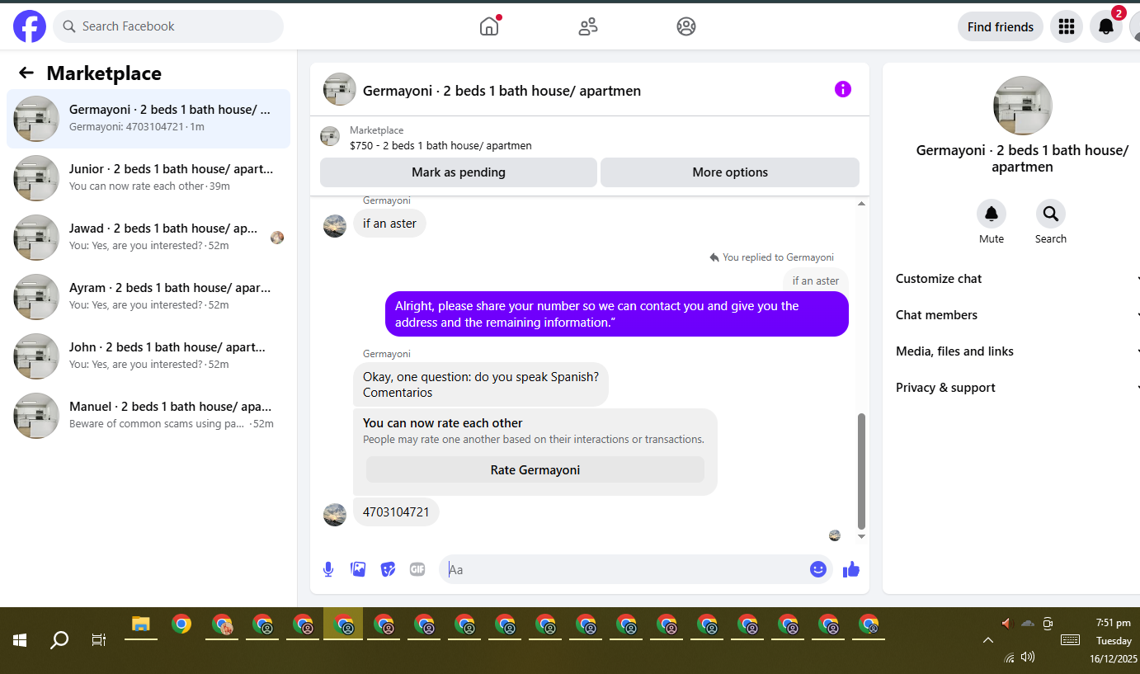Click the Aa message input field
Image resolution: width=1140 pixels, height=674 pixels.
tap(636, 569)
